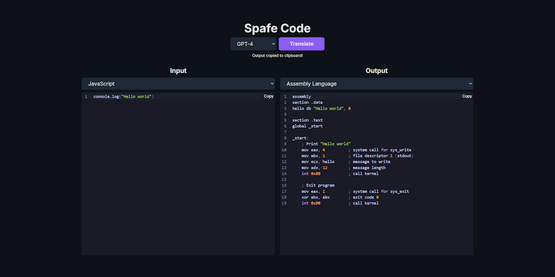Copy the input code with Copy button

point(268,96)
